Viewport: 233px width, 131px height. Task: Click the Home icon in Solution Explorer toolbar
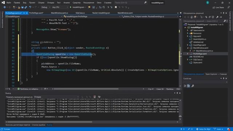point(191,17)
